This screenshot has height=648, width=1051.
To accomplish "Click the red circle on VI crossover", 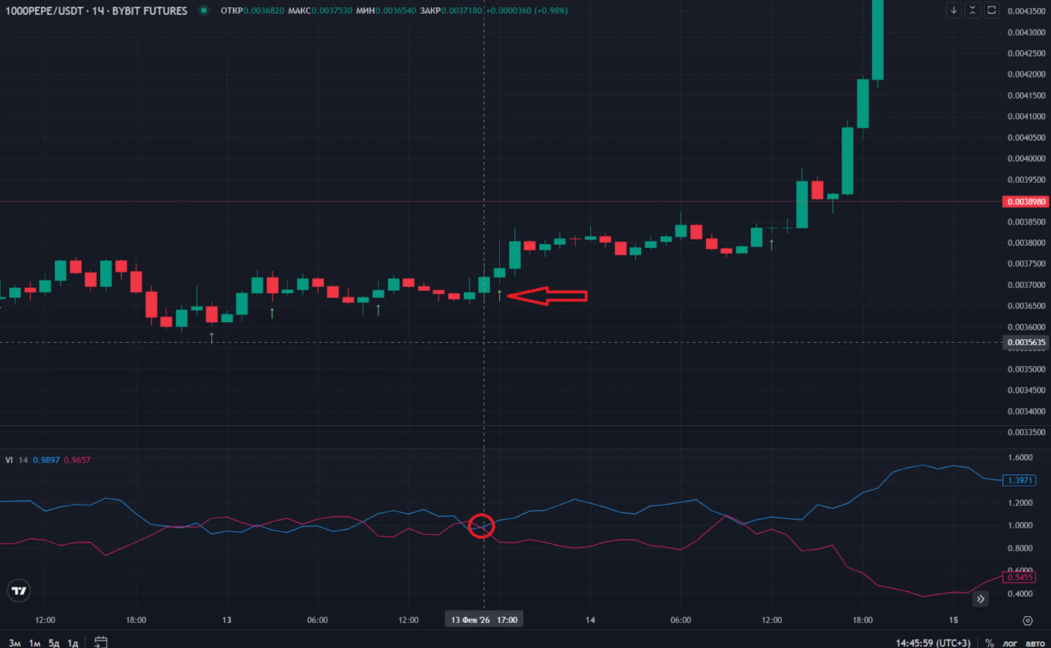I will coord(481,526).
